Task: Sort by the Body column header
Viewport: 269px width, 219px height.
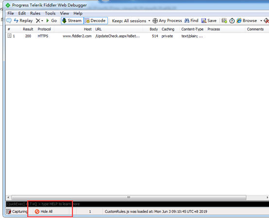Action: click(x=151, y=29)
